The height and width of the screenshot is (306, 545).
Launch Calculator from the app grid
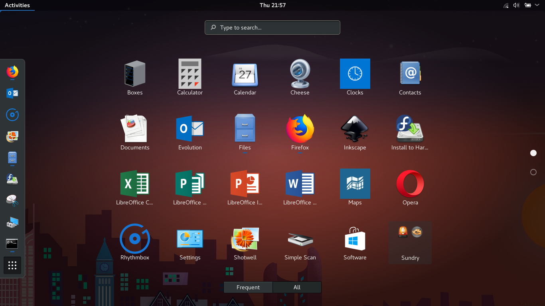190,75
